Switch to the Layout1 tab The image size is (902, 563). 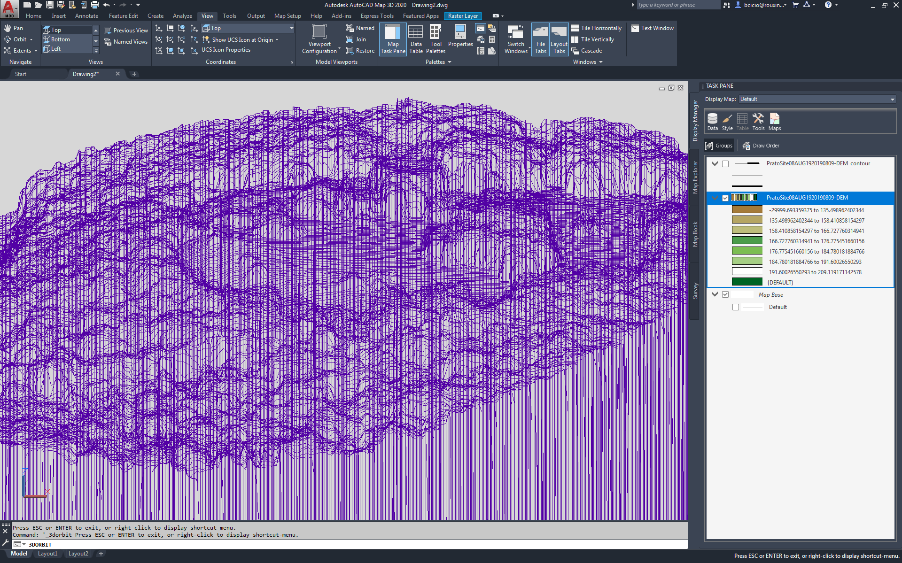click(47, 554)
